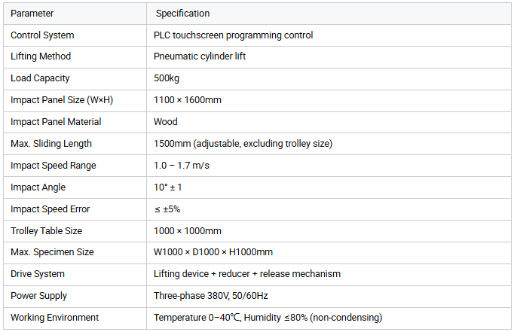Viewport: 514px width, 332px height.
Task: Click the Specification column header
Action: 182,14
